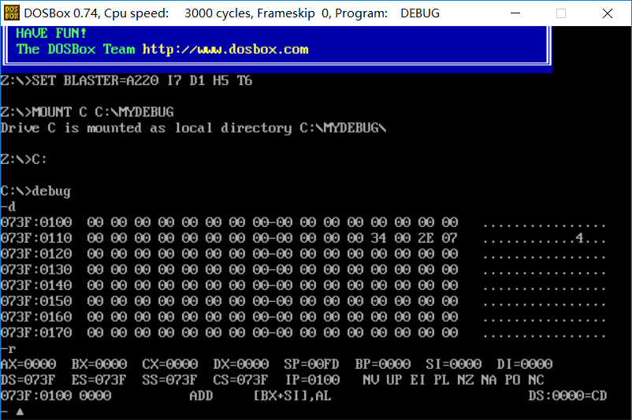Image resolution: width=632 pixels, height=420 pixels.
Task: Click the http://www.dosbox.com address
Action: coord(225,49)
